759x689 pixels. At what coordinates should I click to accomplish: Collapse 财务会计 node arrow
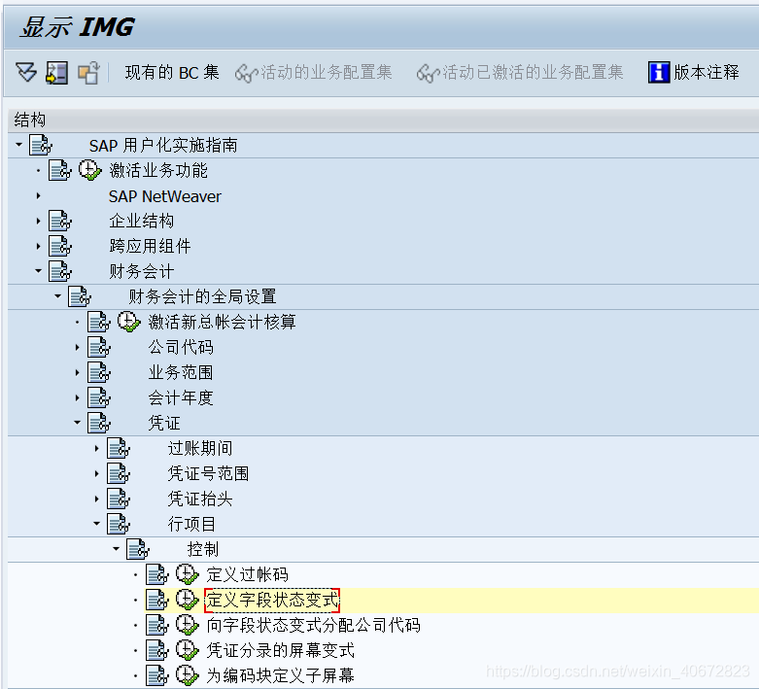pos(38,271)
